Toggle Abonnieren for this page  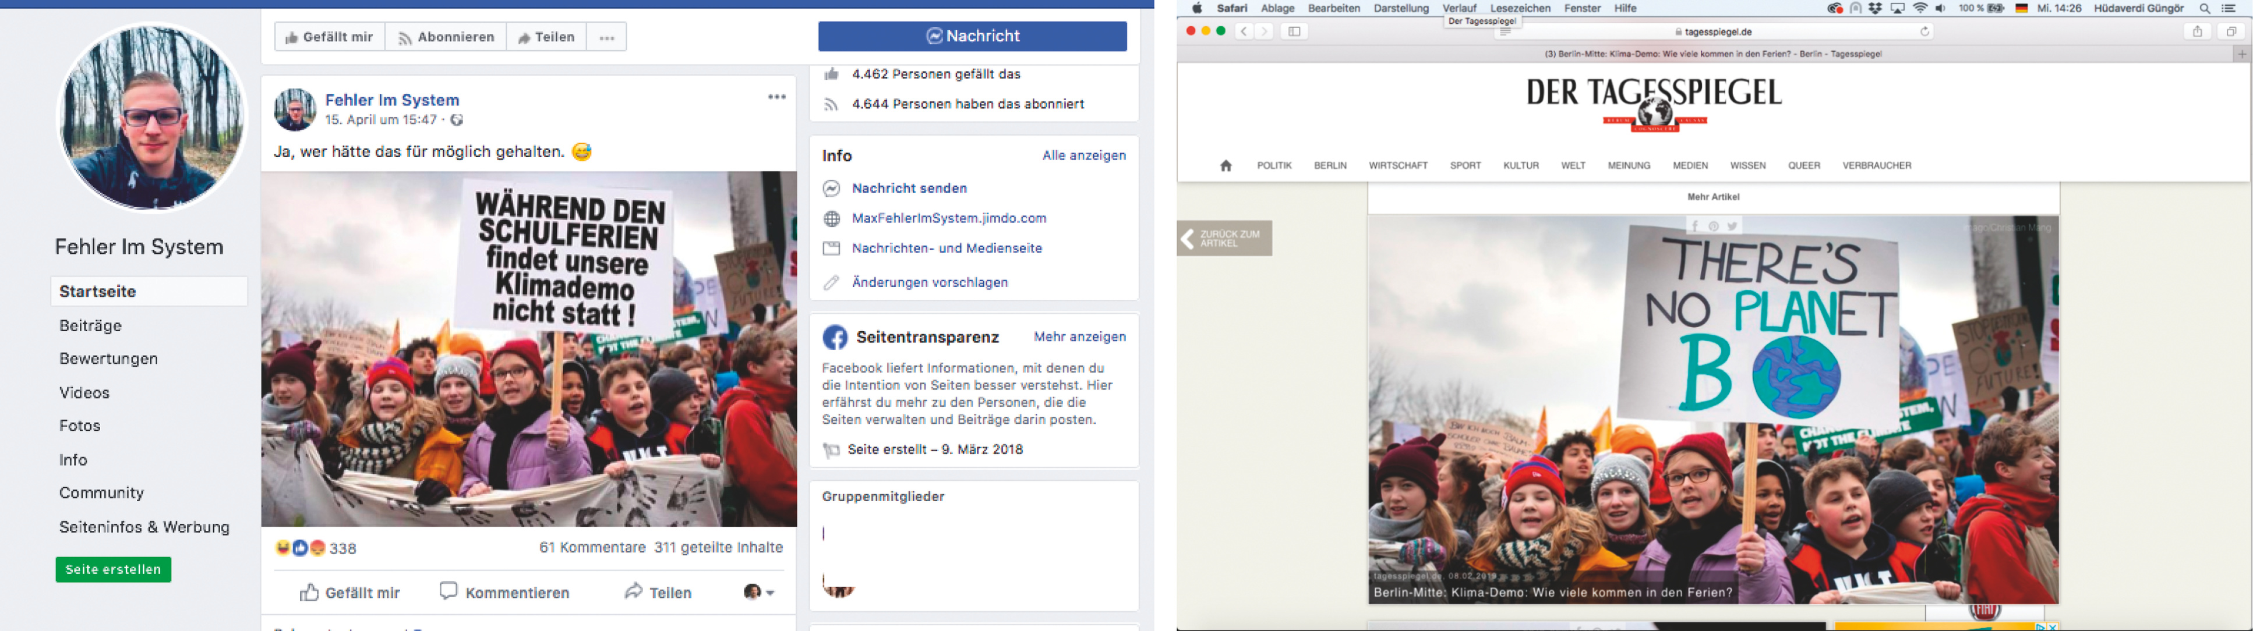click(445, 38)
